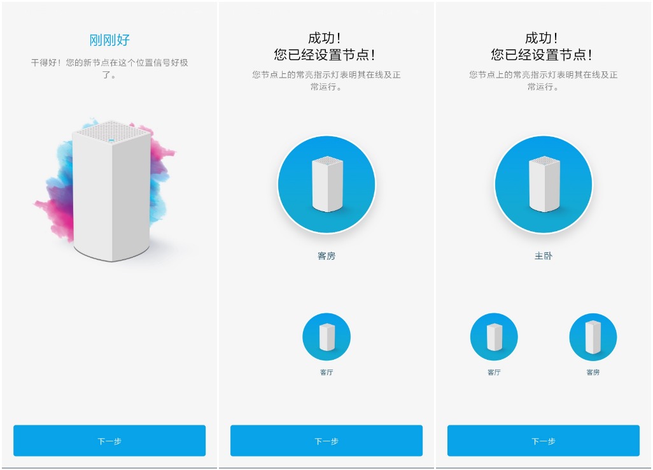Open the small 客厅 node icon beneath 客房
The image size is (653, 470).
coord(326,337)
